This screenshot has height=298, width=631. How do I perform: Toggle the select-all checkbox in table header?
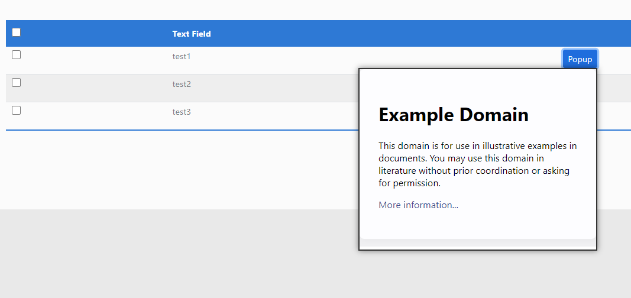17,33
